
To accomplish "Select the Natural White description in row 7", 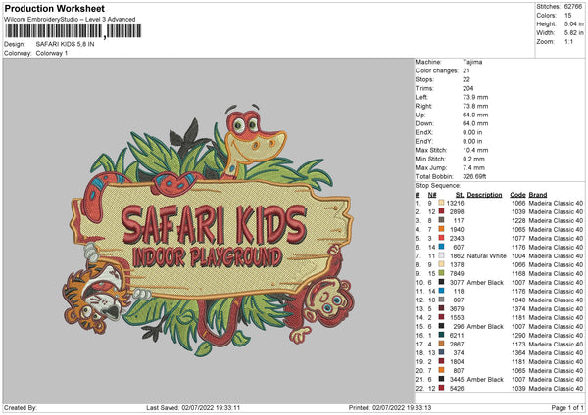I will (x=486, y=255).
